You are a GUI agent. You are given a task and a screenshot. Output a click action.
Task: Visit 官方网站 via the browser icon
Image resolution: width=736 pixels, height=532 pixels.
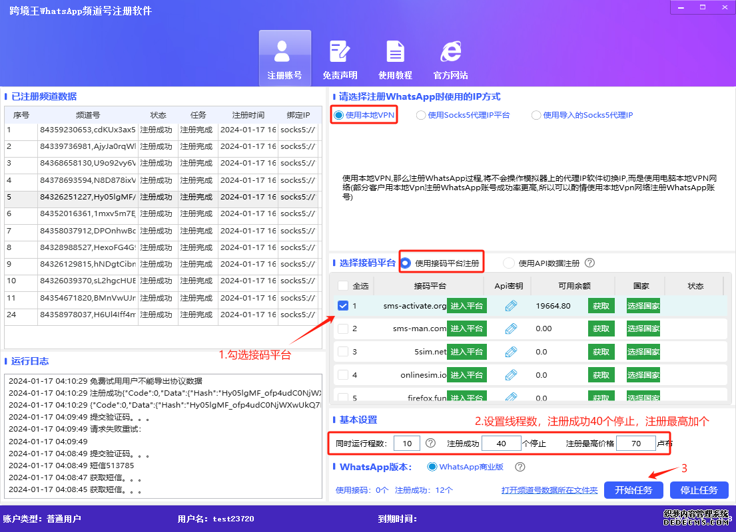click(x=450, y=57)
